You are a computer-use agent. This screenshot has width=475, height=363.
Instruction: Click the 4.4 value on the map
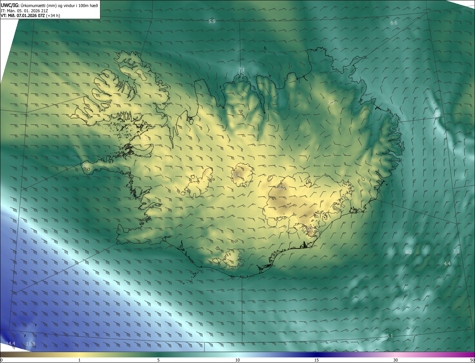tap(447, 264)
